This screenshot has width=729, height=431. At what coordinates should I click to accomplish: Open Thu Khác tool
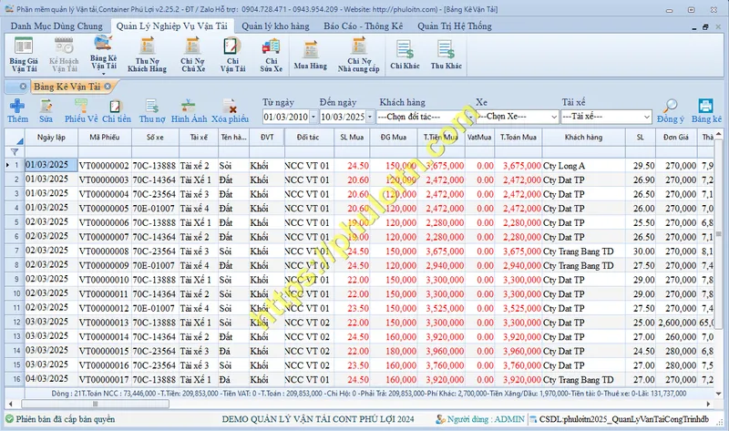tap(446, 55)
